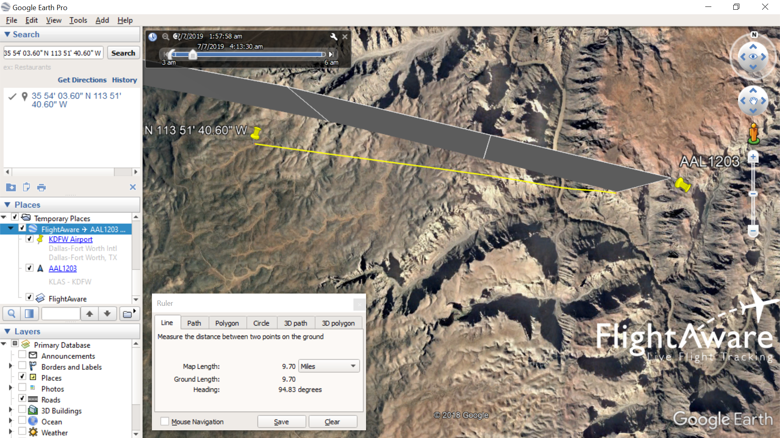Uncheck Temporary Places checkbox
This screenshot has width=780, height=438.
15,217
